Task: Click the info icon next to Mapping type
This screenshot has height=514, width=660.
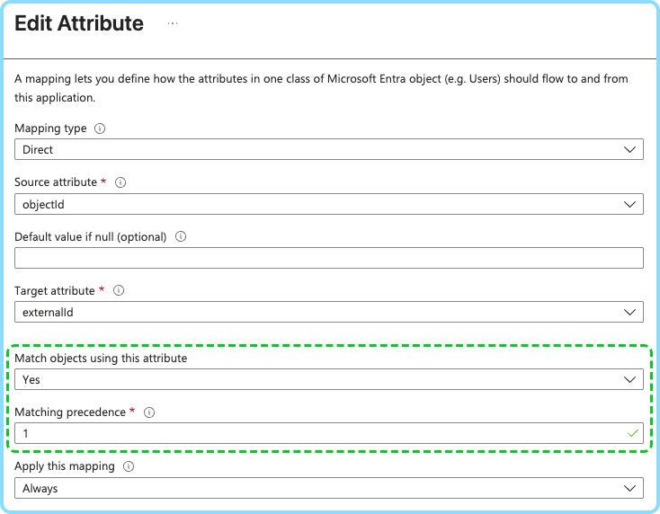Action: 100,128
